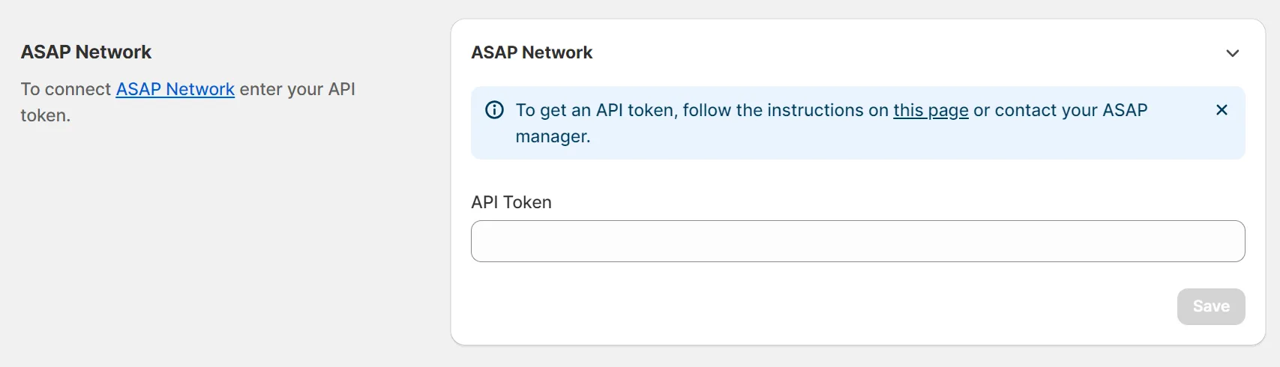Open the "this page" instructions link
1280x367 pixels.
pos(931,110)
